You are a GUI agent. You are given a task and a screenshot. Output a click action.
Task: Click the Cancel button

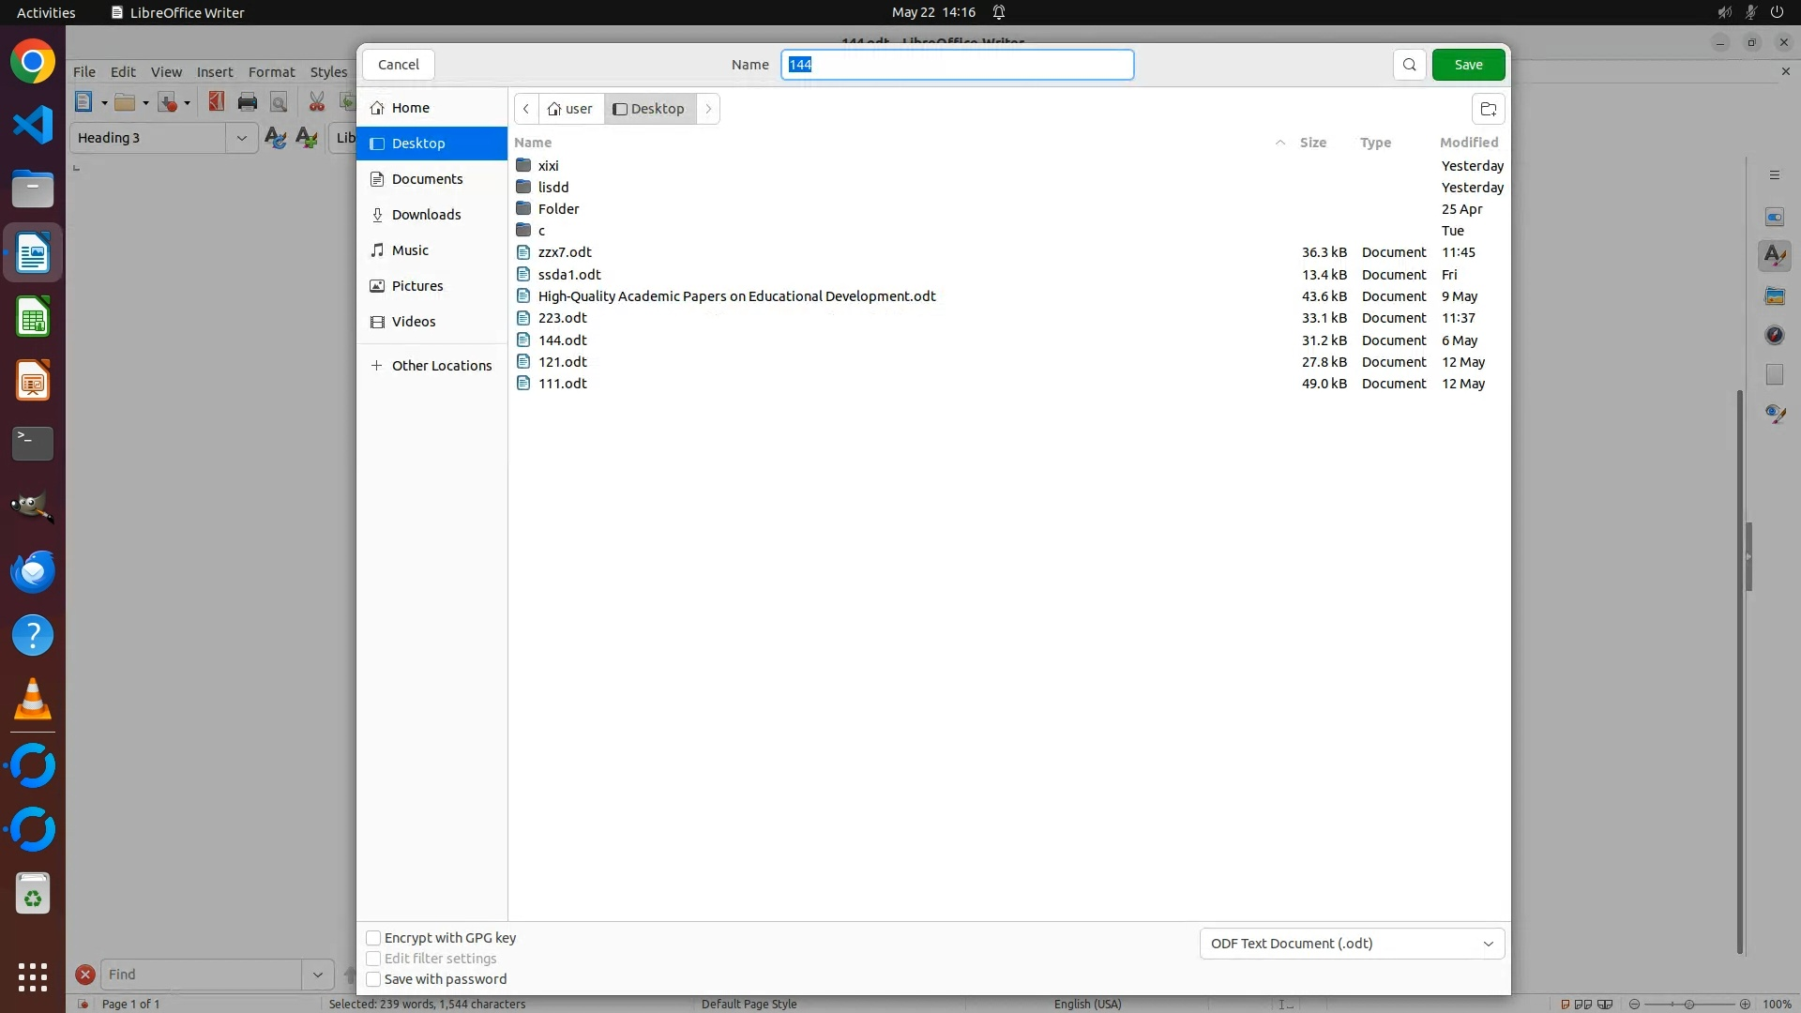point(399,65)
